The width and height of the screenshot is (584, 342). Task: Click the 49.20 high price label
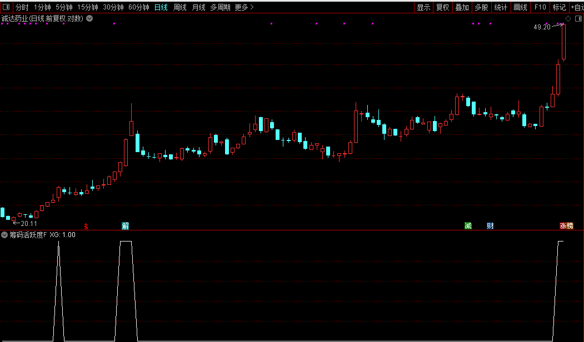[542, 27]
